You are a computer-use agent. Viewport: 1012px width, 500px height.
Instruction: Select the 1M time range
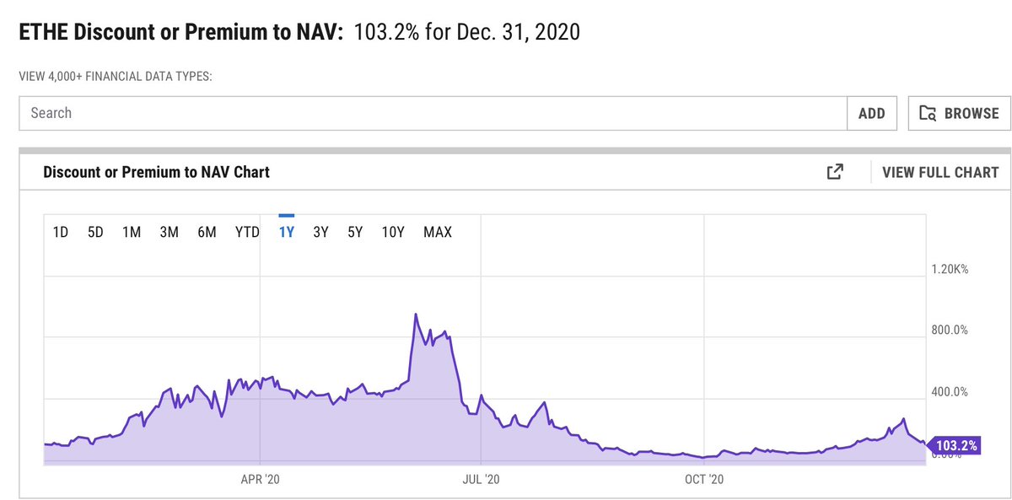tap(132, 231)
